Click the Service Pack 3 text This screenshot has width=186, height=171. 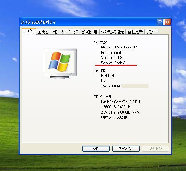[x=113, y=63]
